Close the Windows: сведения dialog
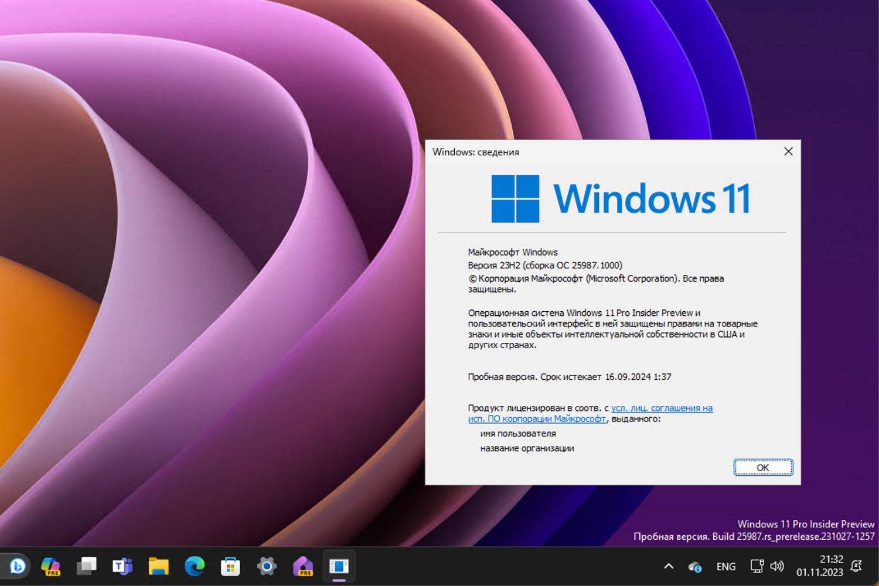 coord(788,151)
